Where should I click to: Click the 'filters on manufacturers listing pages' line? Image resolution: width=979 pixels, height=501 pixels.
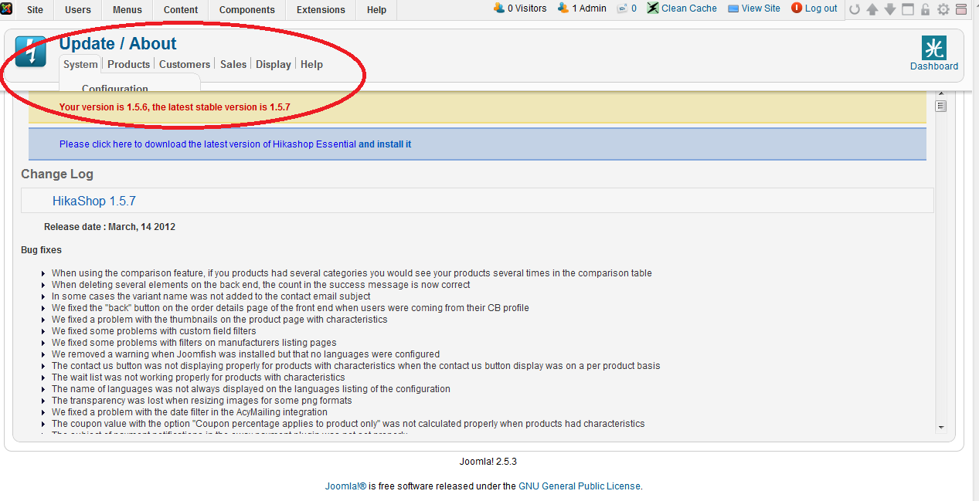[194, 343]
